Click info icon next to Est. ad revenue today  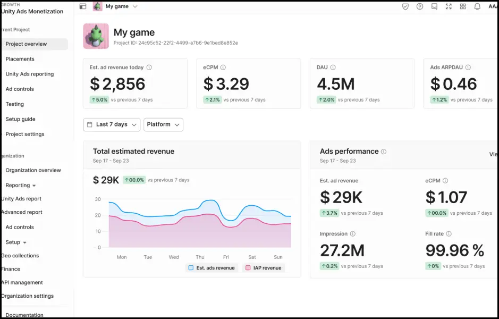pos(149,67)
